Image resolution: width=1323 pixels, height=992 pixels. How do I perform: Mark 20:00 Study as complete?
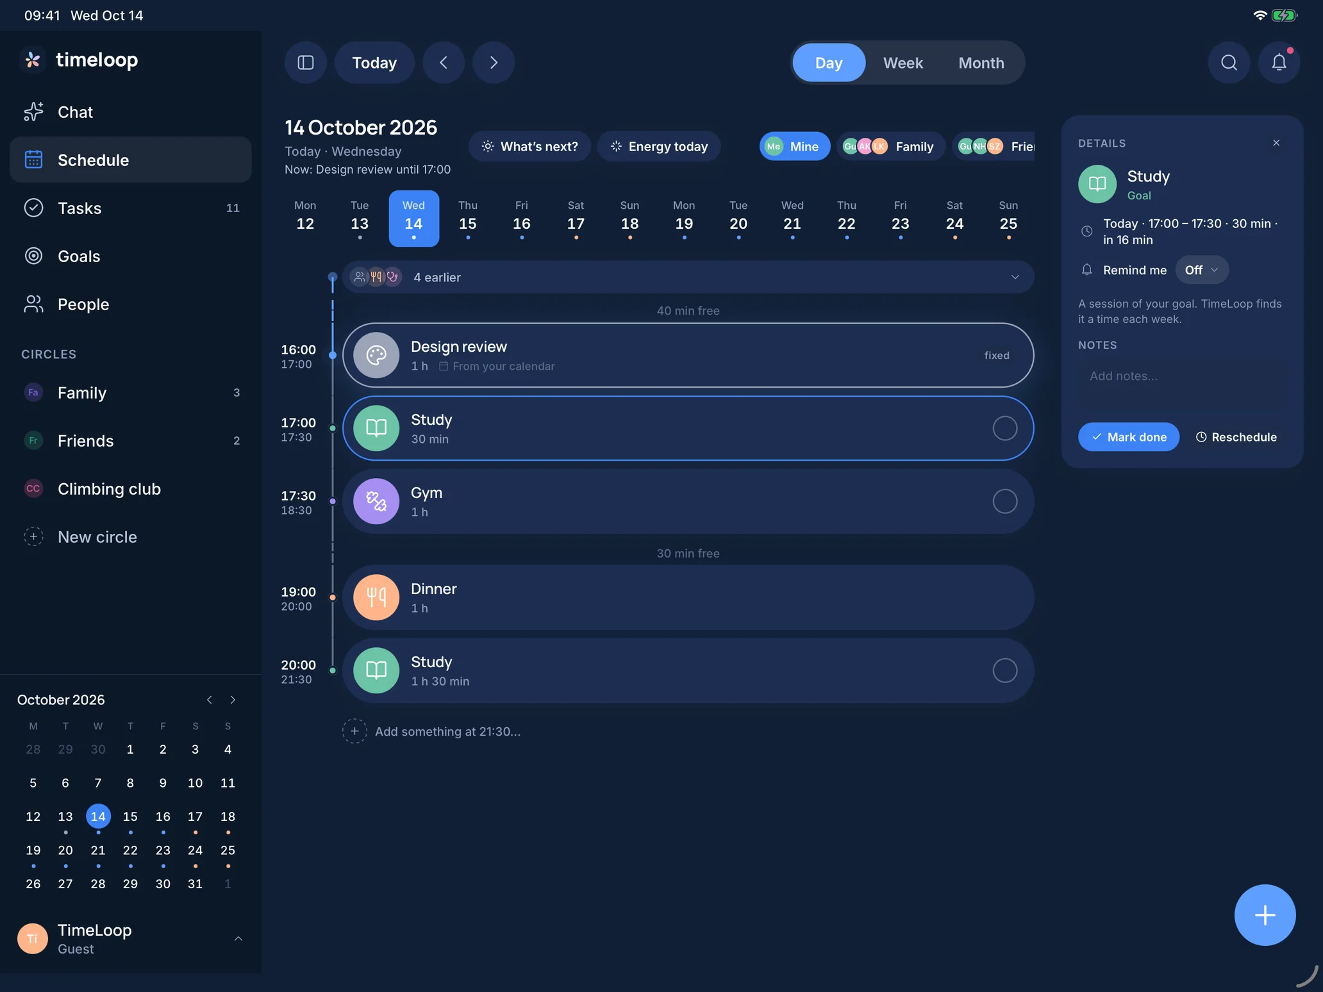coord(1004,670)
